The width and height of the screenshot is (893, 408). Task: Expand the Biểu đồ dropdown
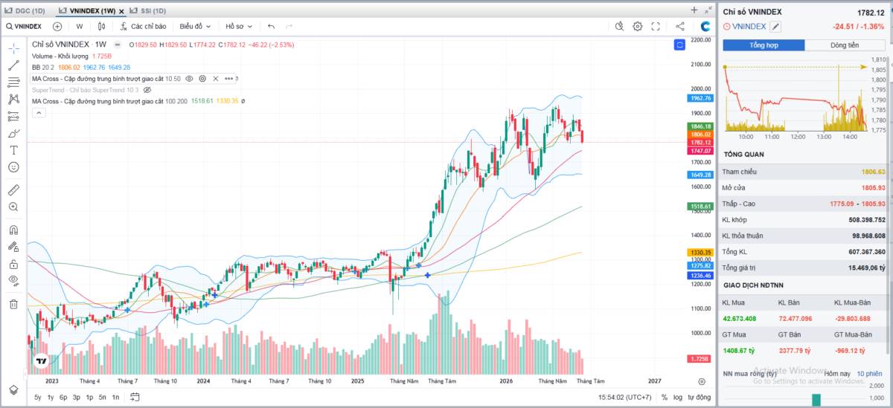tap(195, 26)
